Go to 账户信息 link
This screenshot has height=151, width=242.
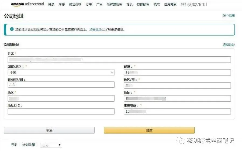(229, 16)
